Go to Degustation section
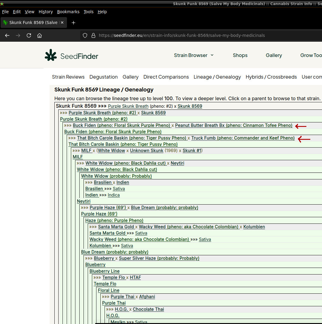 point(103,77)
